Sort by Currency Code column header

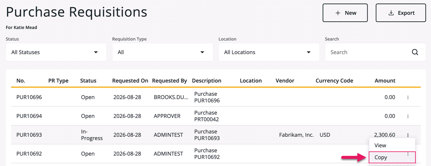pyautogui.click(x=334, y=81)
